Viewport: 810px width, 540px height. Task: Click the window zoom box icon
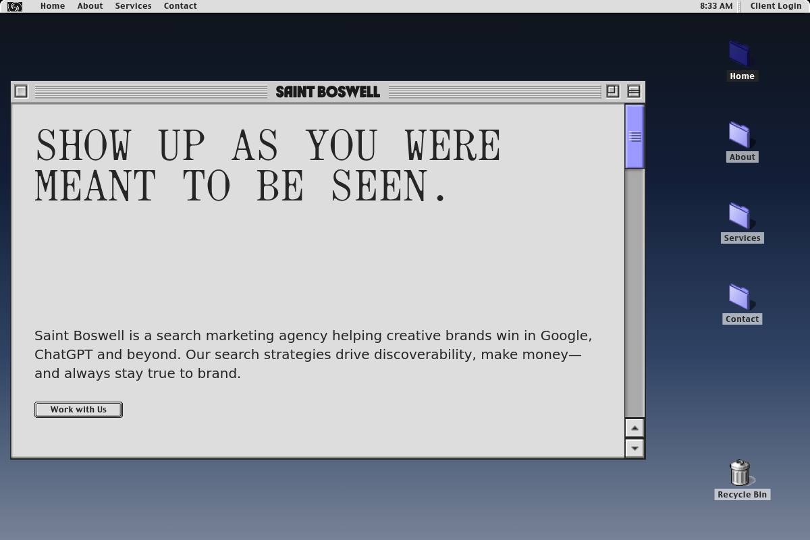613,91
